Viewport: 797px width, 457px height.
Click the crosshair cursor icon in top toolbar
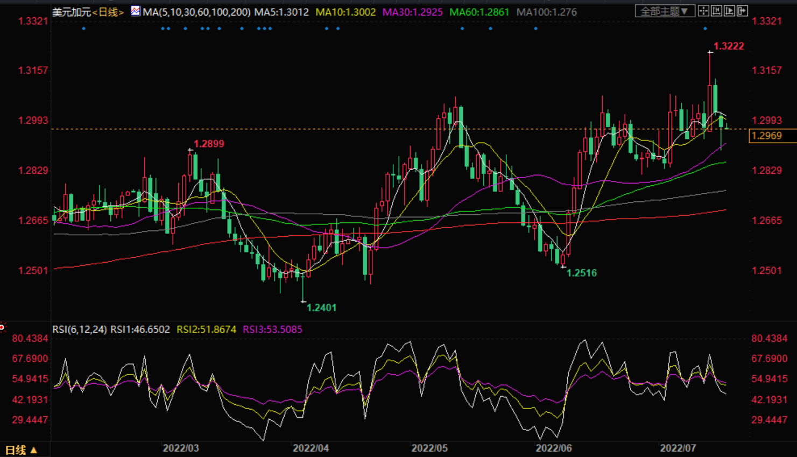coord(703,11)
